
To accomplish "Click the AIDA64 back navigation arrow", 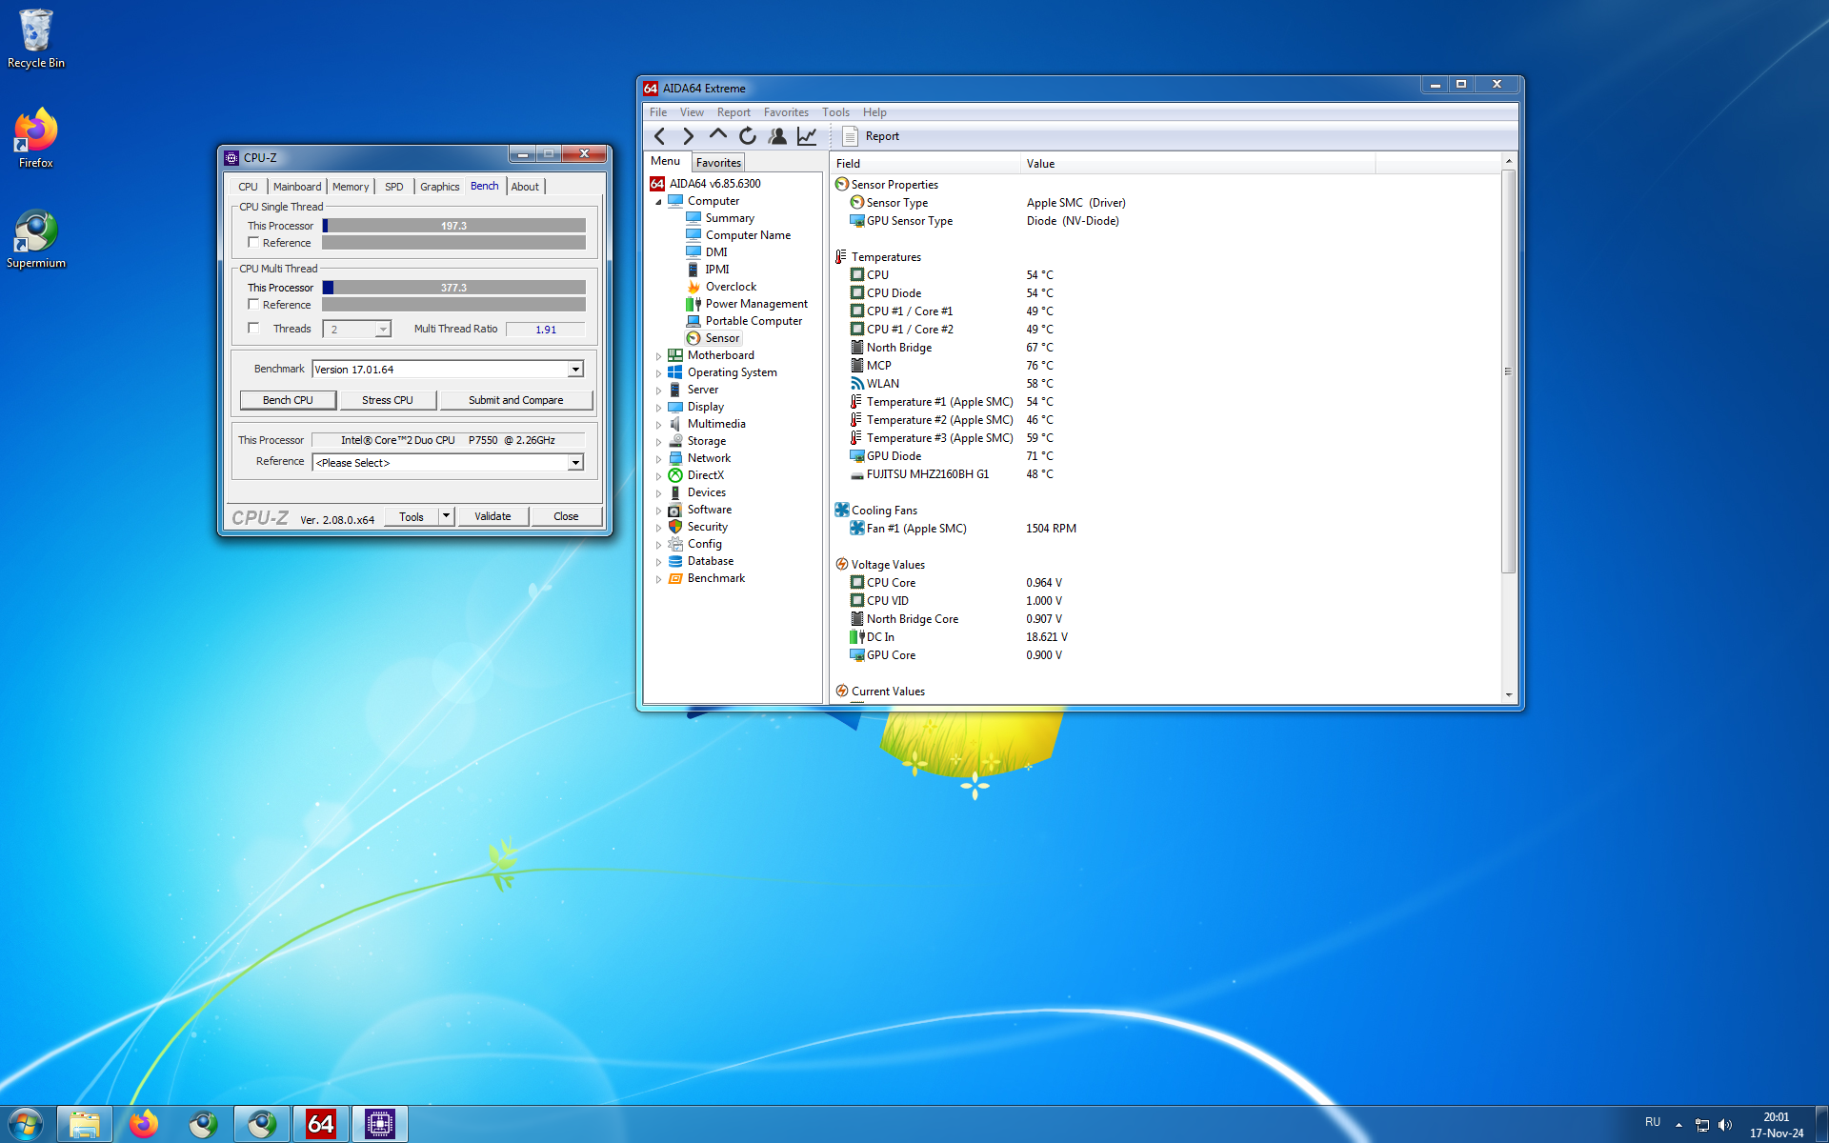I will 659,136.
